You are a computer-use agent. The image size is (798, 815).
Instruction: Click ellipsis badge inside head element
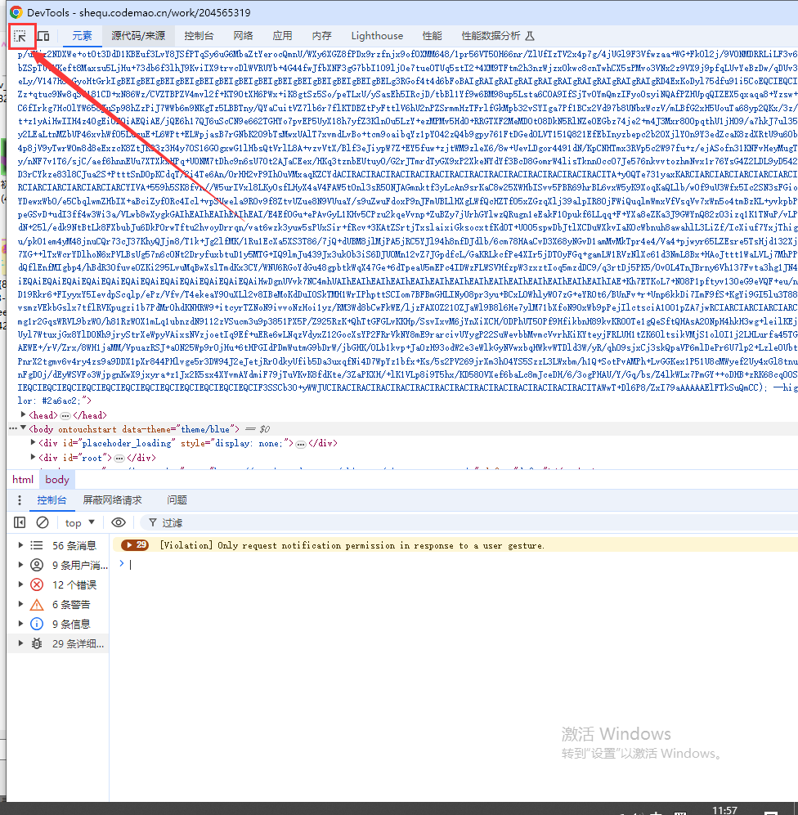[65, 416]
